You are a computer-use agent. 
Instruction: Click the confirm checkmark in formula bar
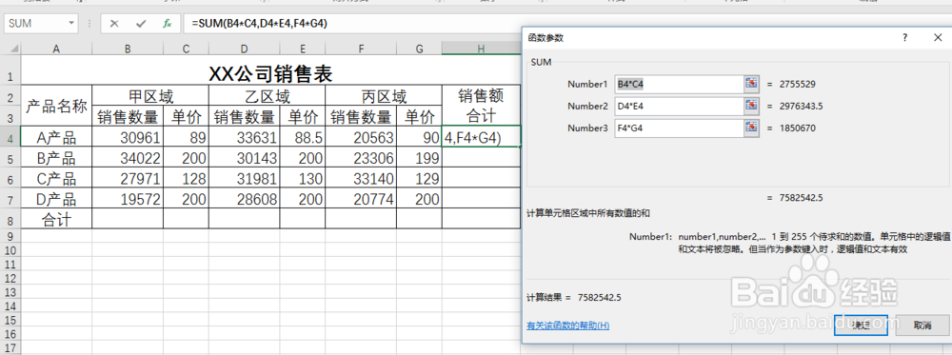(141, 24)
